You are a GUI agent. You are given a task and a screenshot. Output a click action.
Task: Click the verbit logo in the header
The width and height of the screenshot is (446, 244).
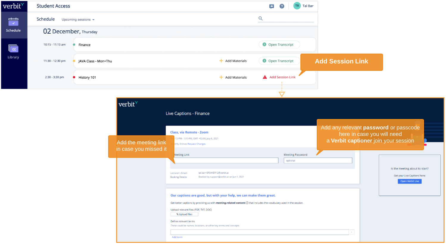coord(13,6)
